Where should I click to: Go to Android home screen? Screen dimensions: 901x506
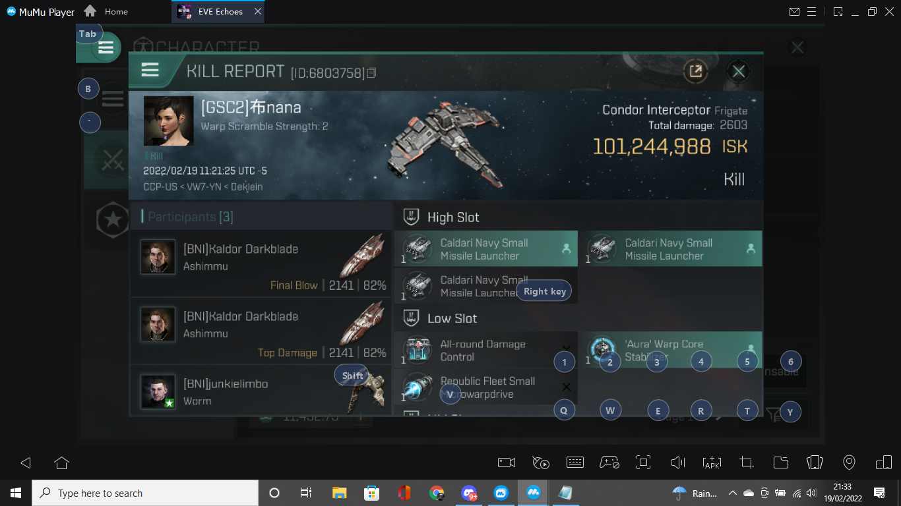click(61, 463)
